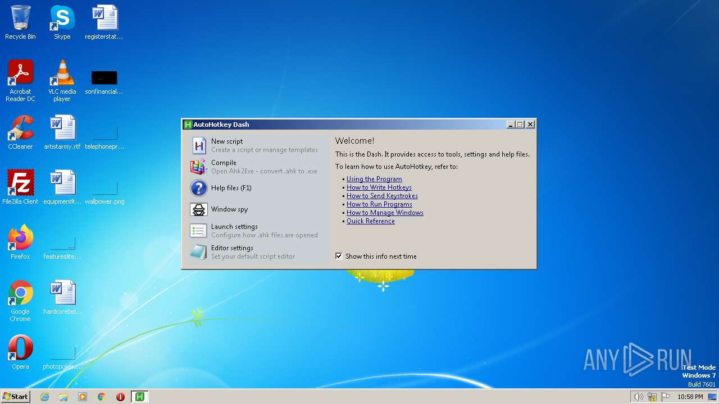
Task: Open the Help files question mark icon
Action: pos(199,188)
